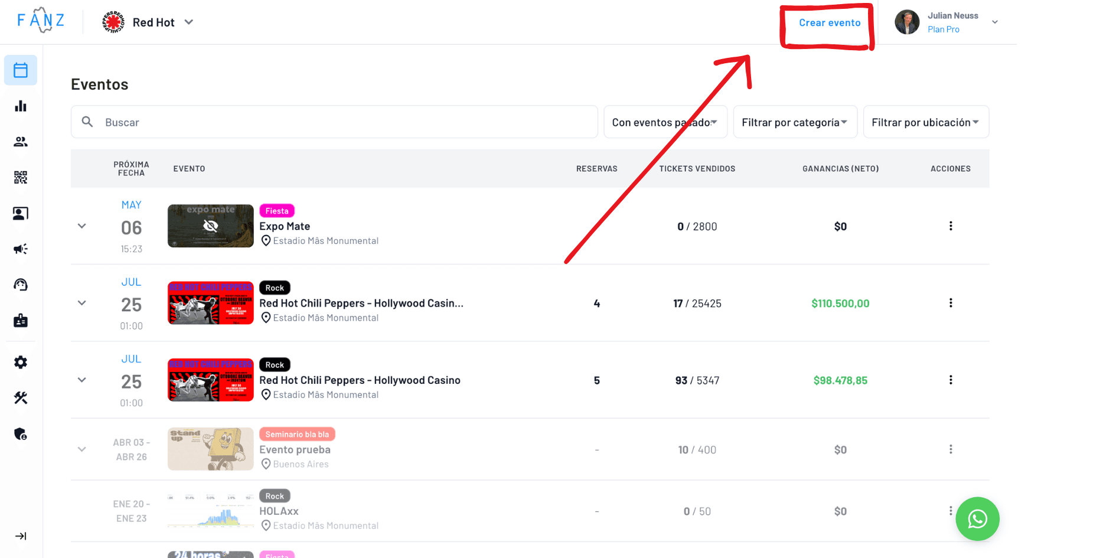
Task: Open the people/customers sidebar icon
Action: 21,142
